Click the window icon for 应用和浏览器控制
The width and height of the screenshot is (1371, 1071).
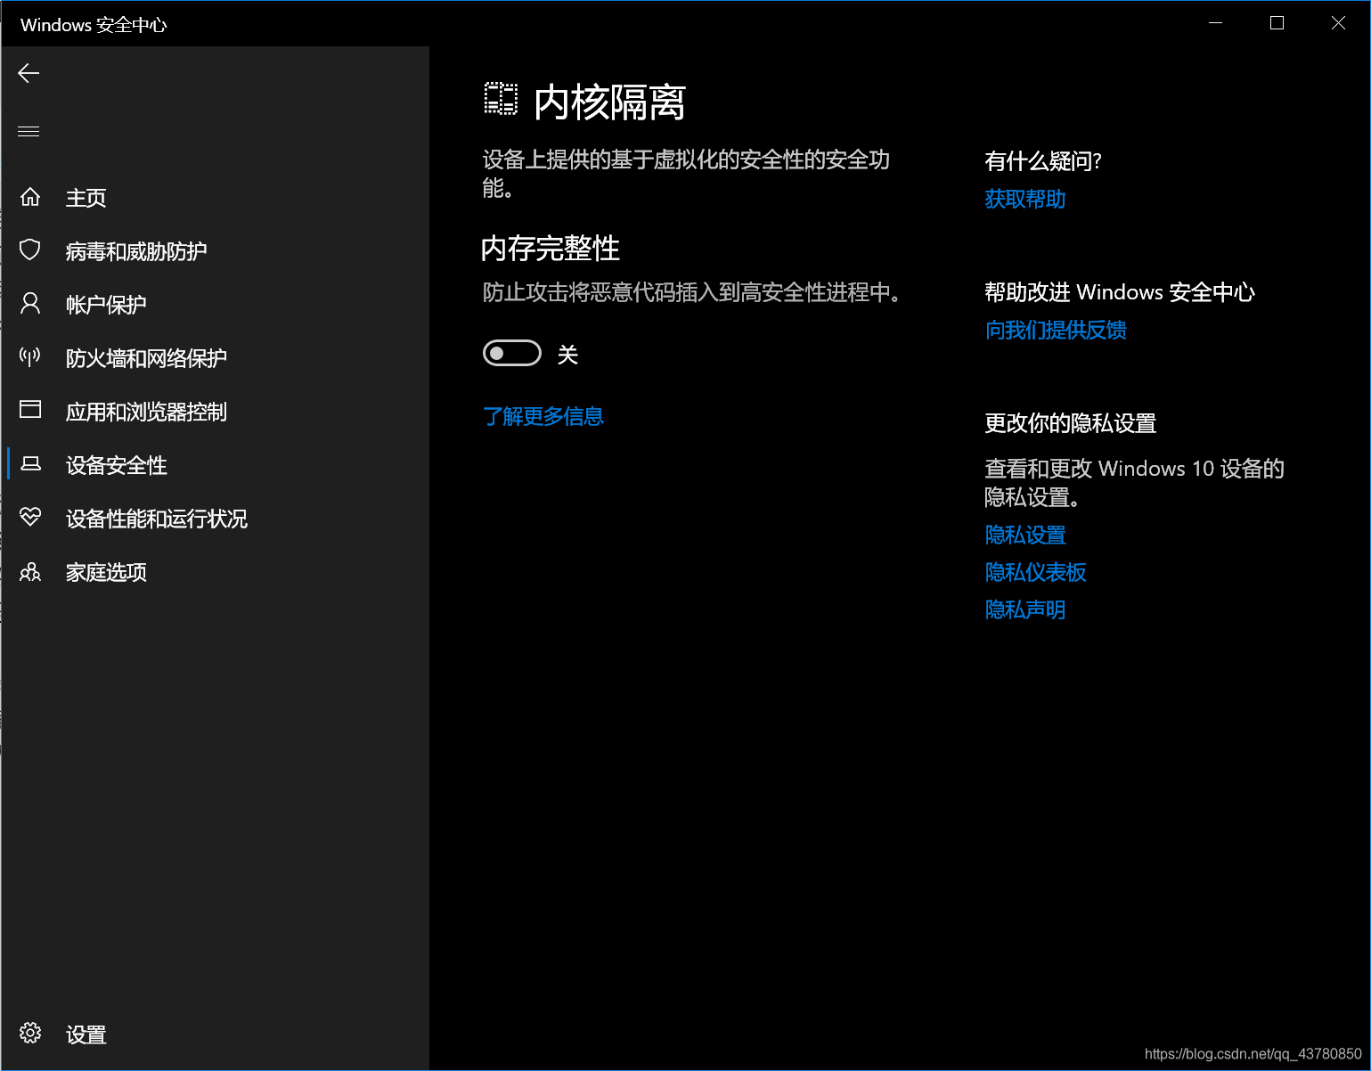pyautogui.click(x=30, y=410)
